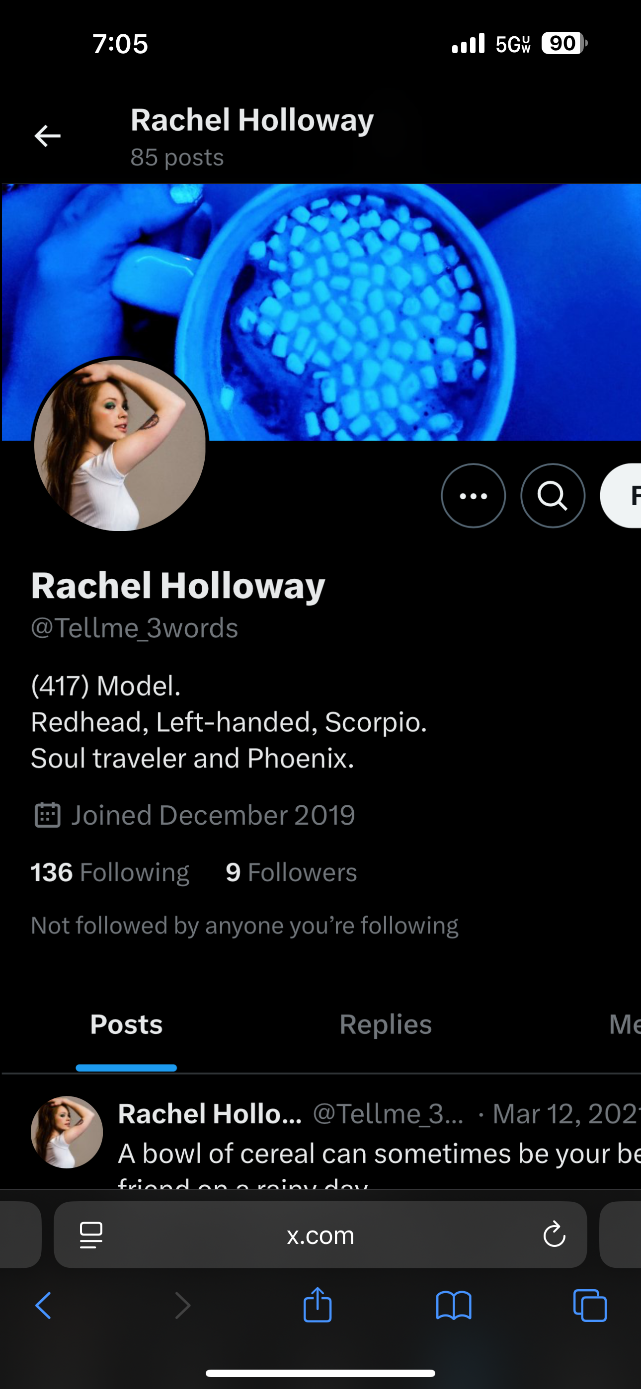Open the three-dot more options button

473,495
